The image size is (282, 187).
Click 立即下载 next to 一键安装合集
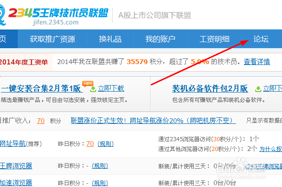pos(111,88)
